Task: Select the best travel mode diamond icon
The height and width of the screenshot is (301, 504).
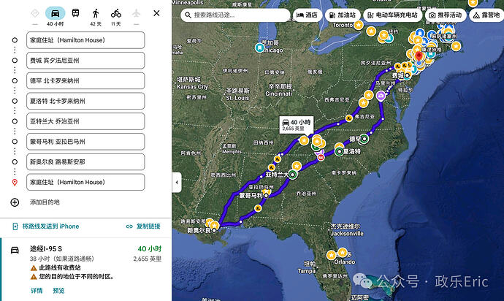Action: [36, 13]
